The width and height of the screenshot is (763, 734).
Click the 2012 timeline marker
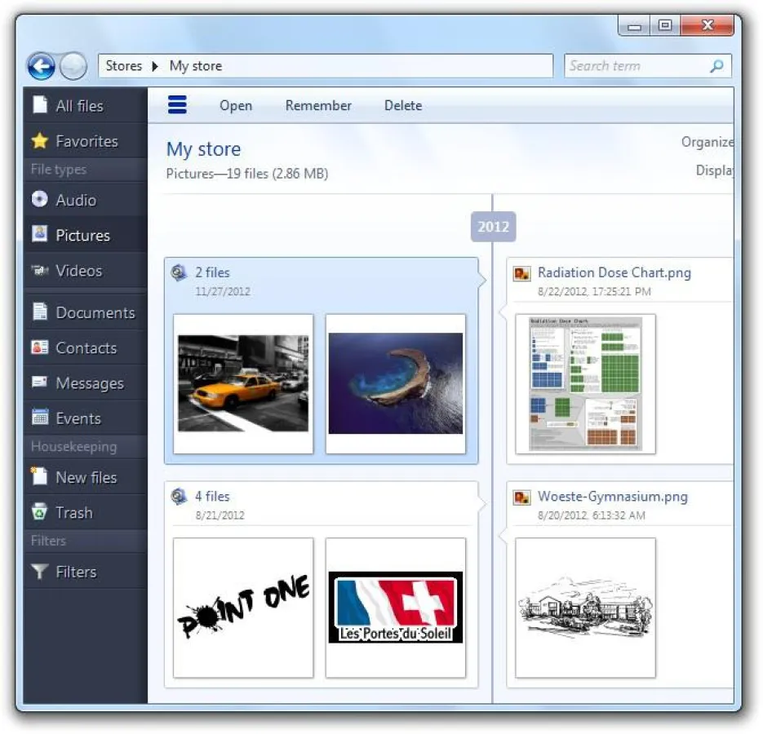[493, 227]
